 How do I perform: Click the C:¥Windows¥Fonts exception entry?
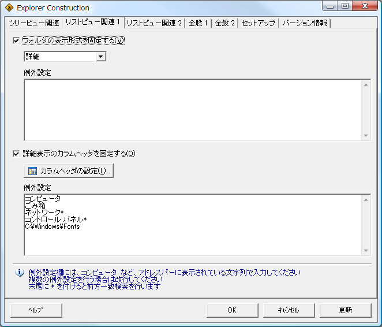[x=53, y=226]
